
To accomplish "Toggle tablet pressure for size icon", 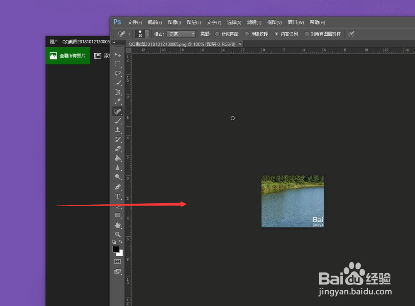I will (351, 34).
